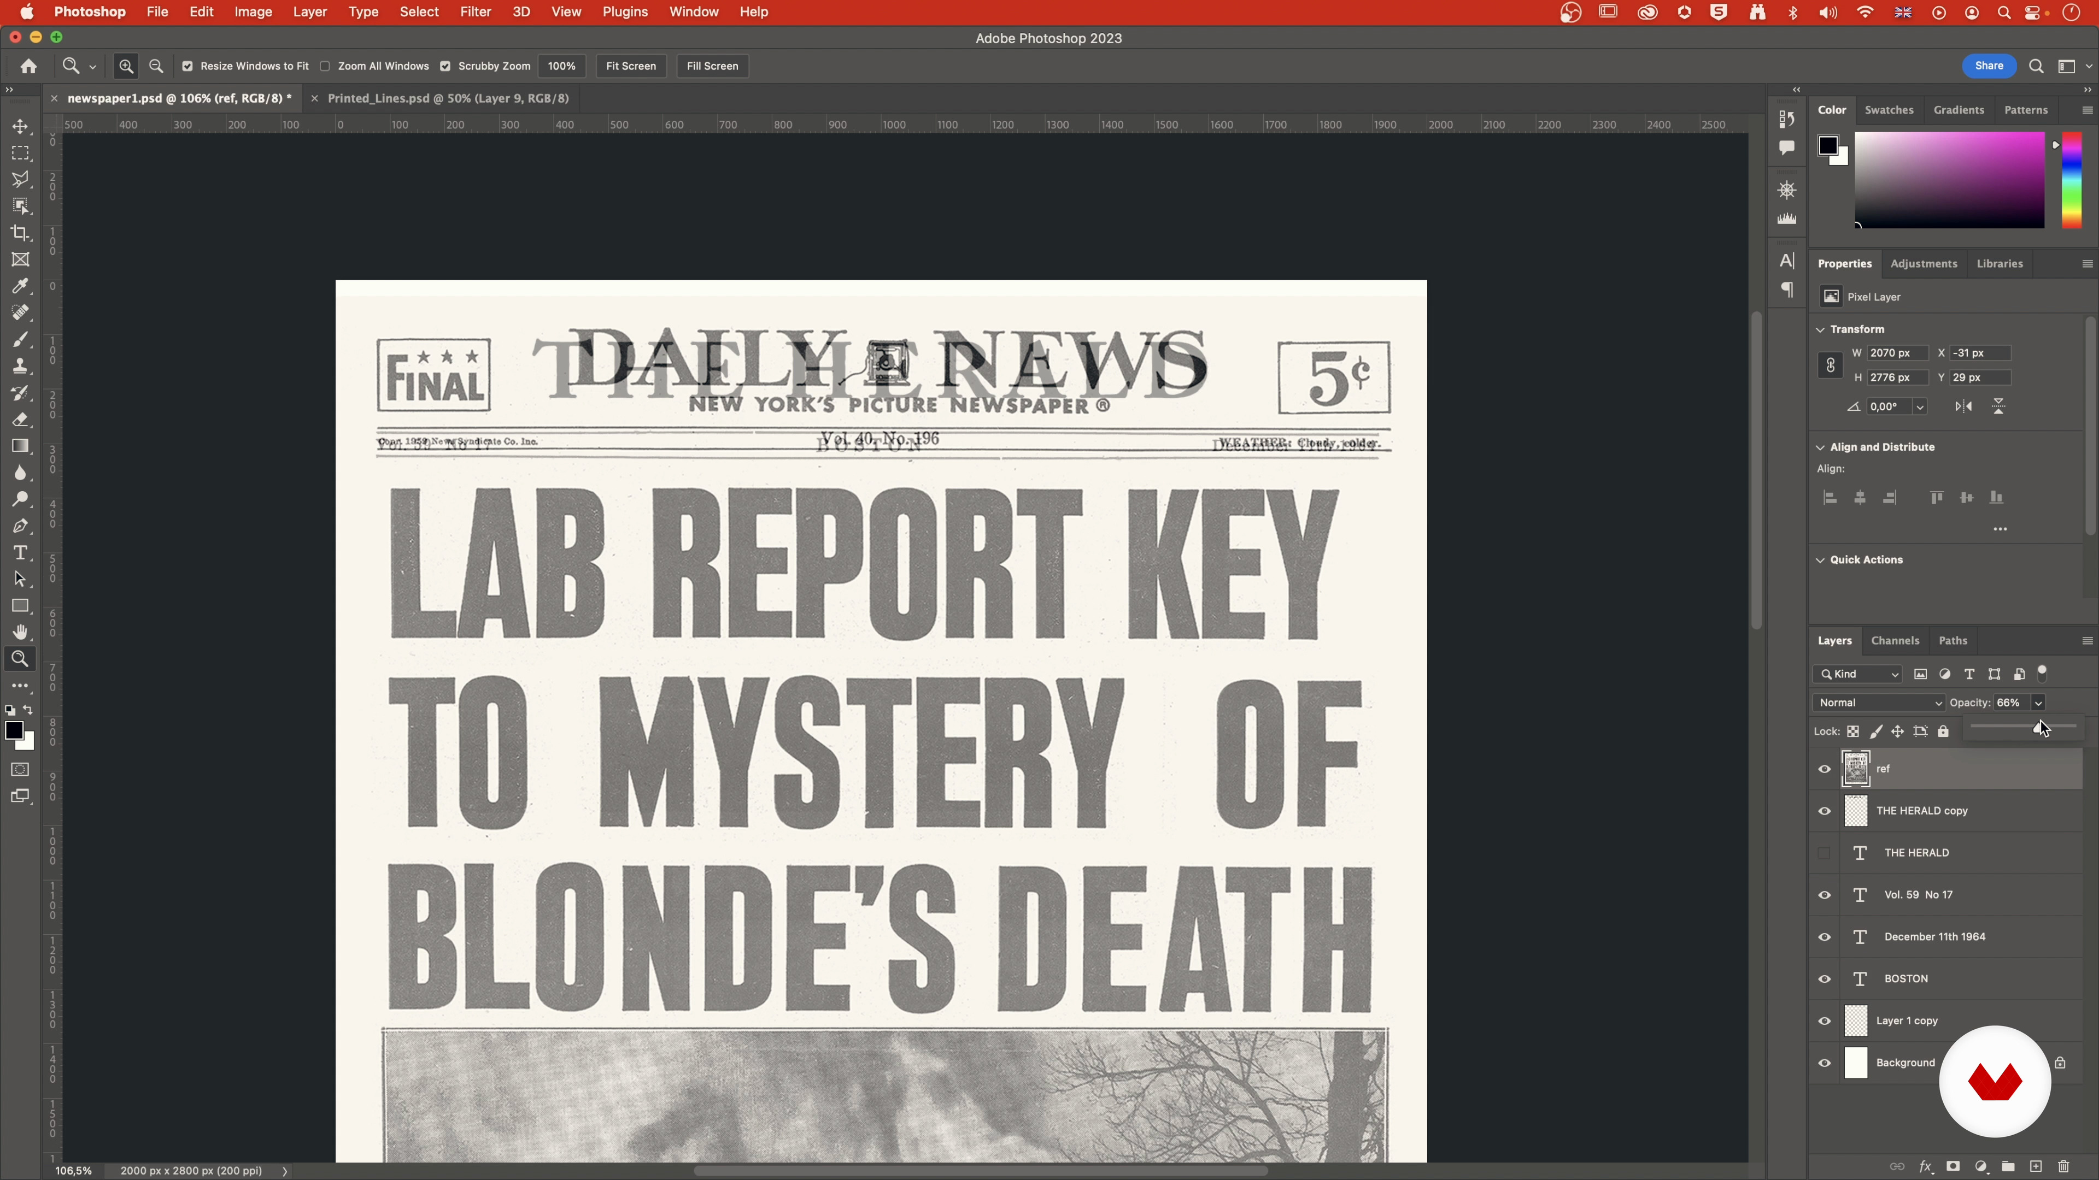The height and width of the screenshot is (1180, 2099).
Task: Toggle Resize Windows to Fit checkbox
Action: point(187,66)
